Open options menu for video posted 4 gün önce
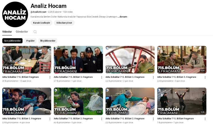 click(x=50, y=119)
